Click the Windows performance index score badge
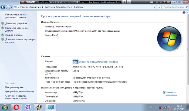Screen dimensions: 189x111 tap(75, 62)
